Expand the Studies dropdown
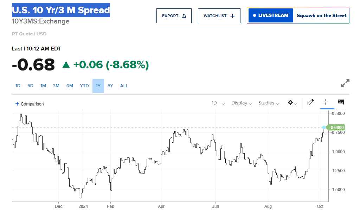 tap(269, 103)
